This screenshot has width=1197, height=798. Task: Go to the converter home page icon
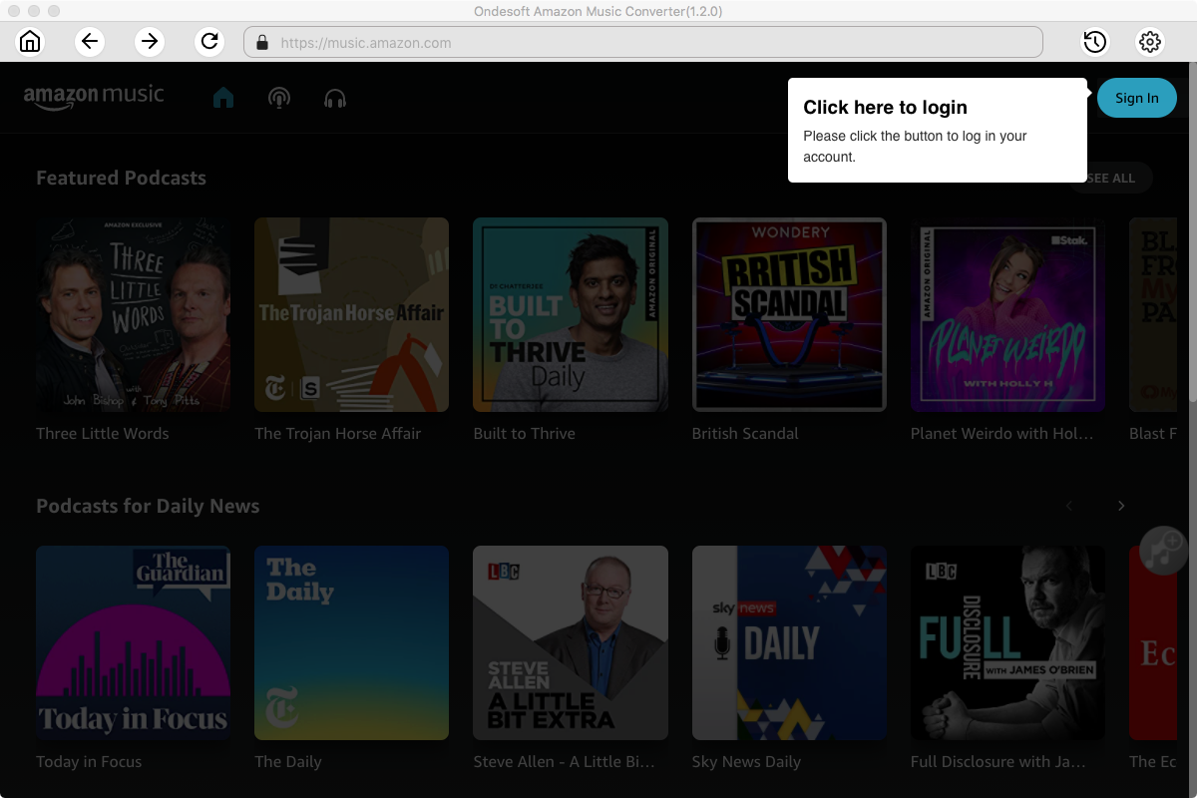point(30,42)
